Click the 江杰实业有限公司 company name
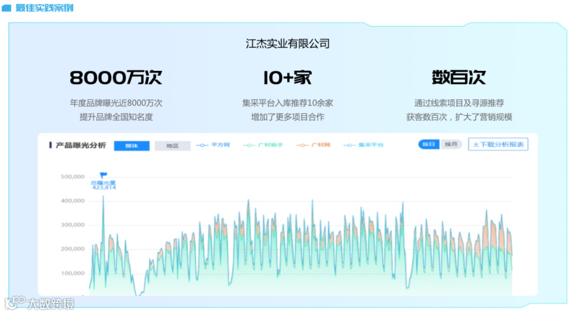 point(288,44)
